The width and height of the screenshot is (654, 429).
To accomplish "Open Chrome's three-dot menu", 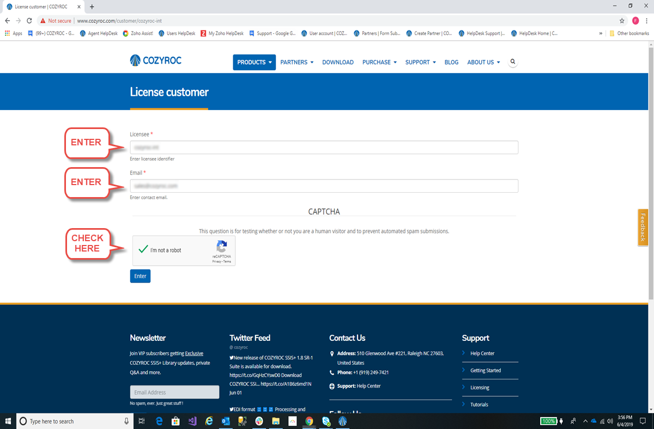I will pyautogui.click(x=647, y=21).
